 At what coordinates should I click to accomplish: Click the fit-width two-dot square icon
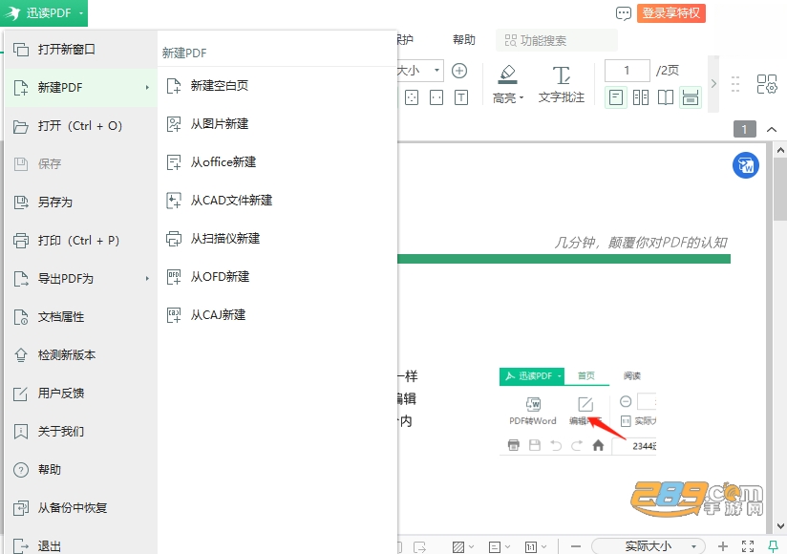pyautogui.click(x=436, y=97)
